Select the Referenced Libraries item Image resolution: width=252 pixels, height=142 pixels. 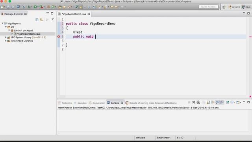point(22,41)
